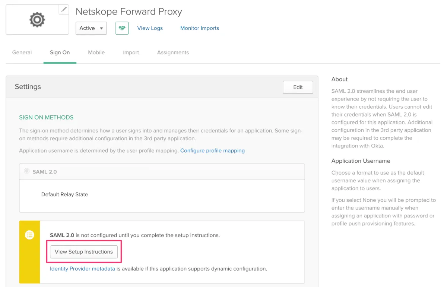Open the Monitor Imports link
Screen dimensions: 447x287
tap(199, 28)
